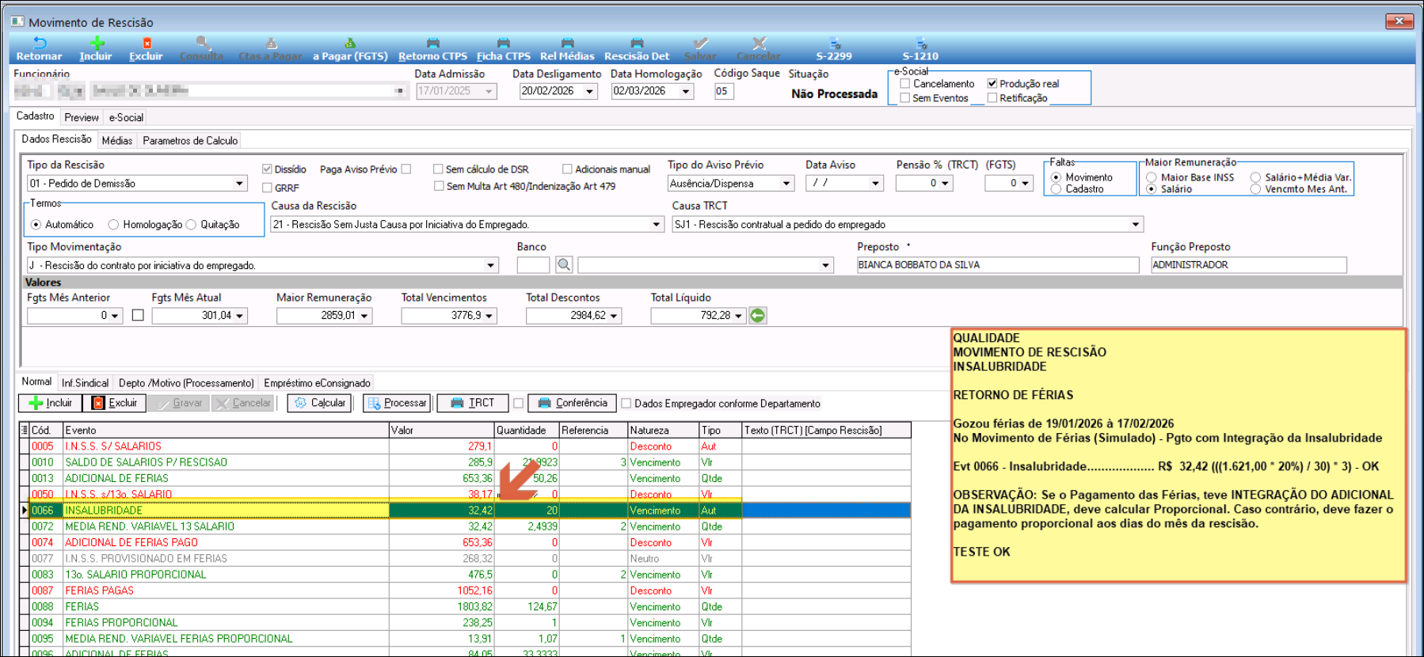Click the Incluir green plus toolbar icon
The width and height of the screenshot is (1424, 657).
[x=97, y=44]
